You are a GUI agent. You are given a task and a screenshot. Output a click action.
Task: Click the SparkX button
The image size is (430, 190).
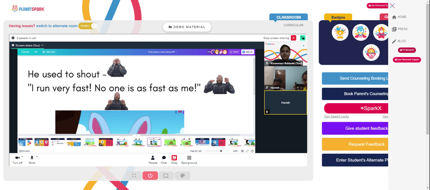click(356, 108)
